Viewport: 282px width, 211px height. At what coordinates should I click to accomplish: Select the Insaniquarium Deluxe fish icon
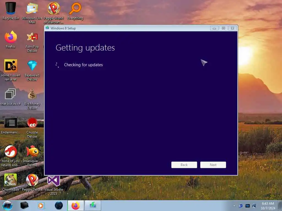click(x=32, y=156)
